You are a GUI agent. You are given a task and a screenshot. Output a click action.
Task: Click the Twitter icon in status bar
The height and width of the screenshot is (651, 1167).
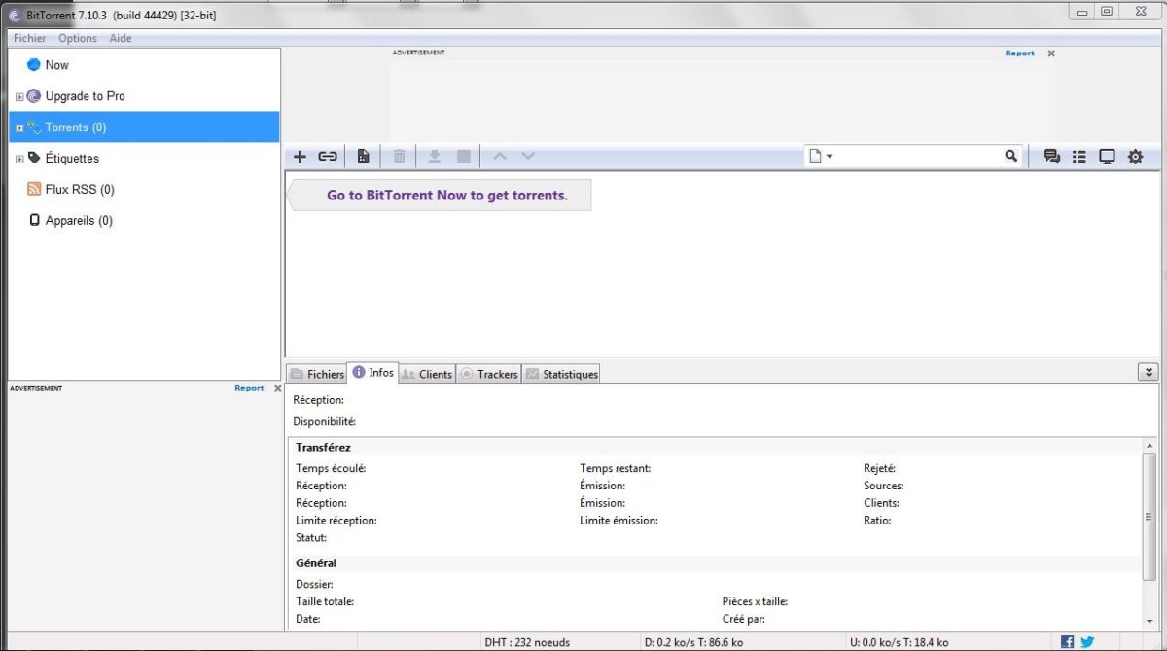(x=1087, y=641)
